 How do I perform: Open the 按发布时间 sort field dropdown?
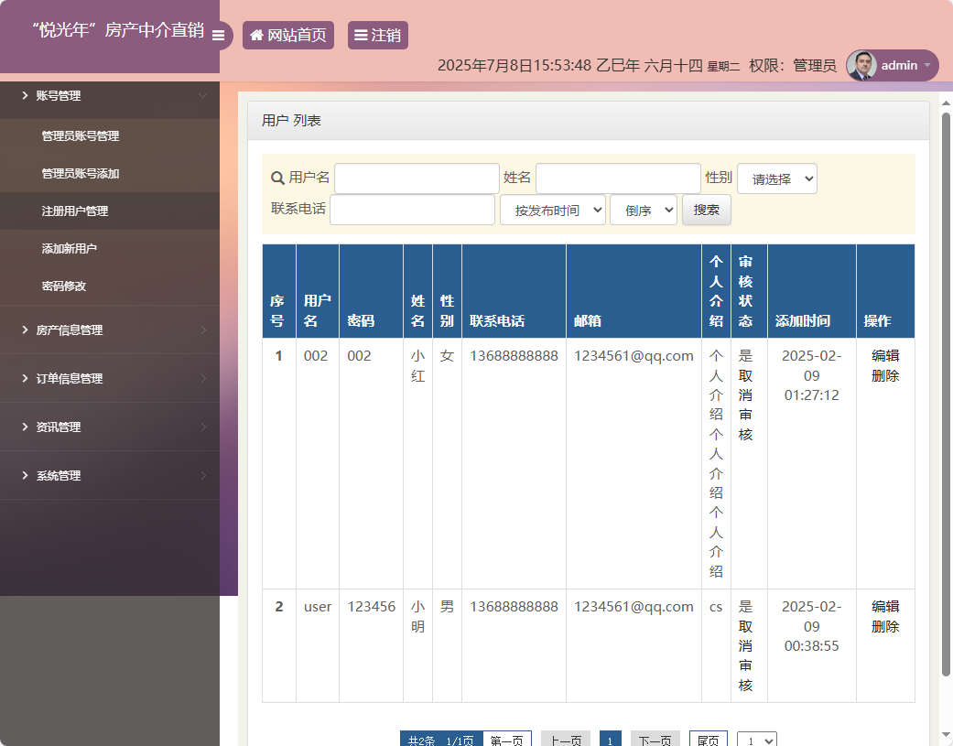pos(552,209)
